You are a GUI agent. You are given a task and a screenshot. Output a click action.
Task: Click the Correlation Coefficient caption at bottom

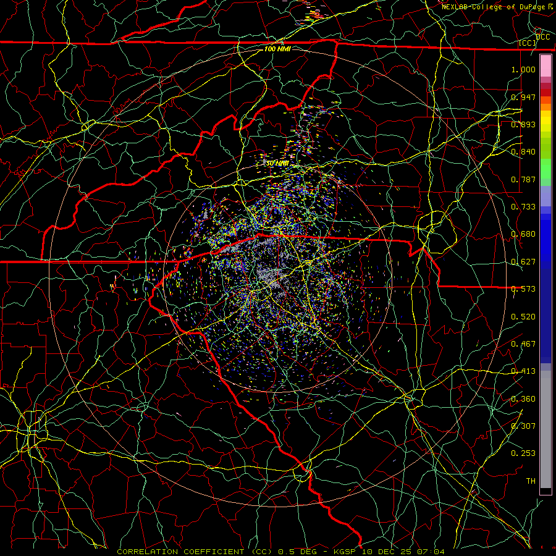[x=280, y=552]
